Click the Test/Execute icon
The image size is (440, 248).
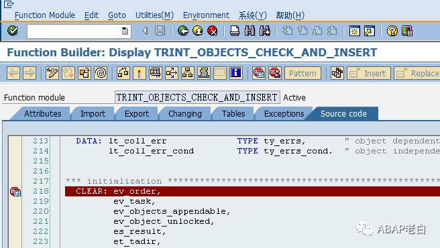pyautogui.click(x=156, y=73)
